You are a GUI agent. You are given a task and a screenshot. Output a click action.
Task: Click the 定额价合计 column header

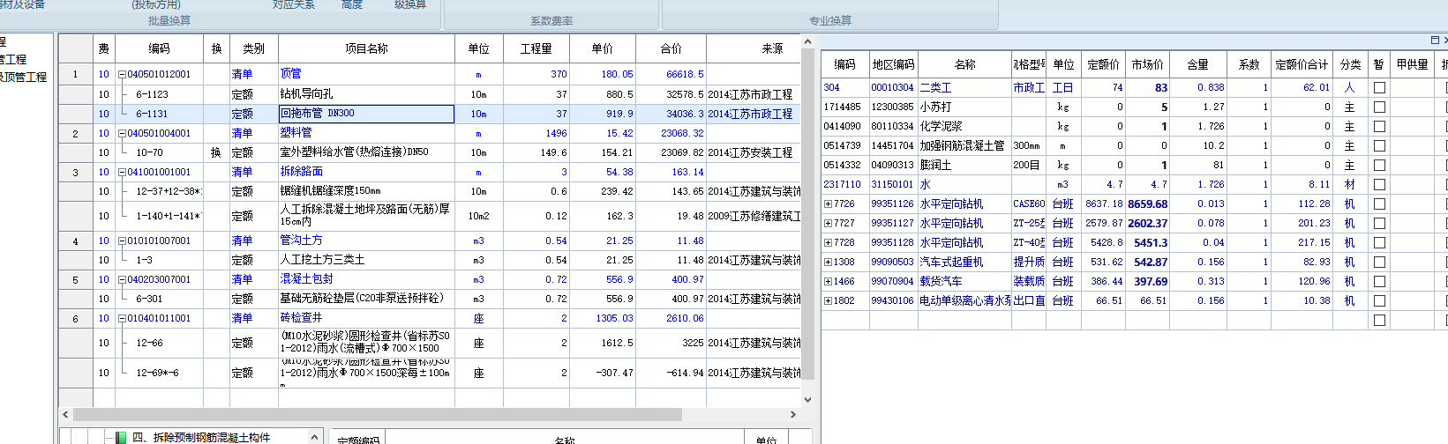coord(1302,64)
